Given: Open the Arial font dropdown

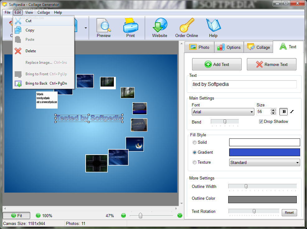Looking at the screenshot, I should [223, 112].
